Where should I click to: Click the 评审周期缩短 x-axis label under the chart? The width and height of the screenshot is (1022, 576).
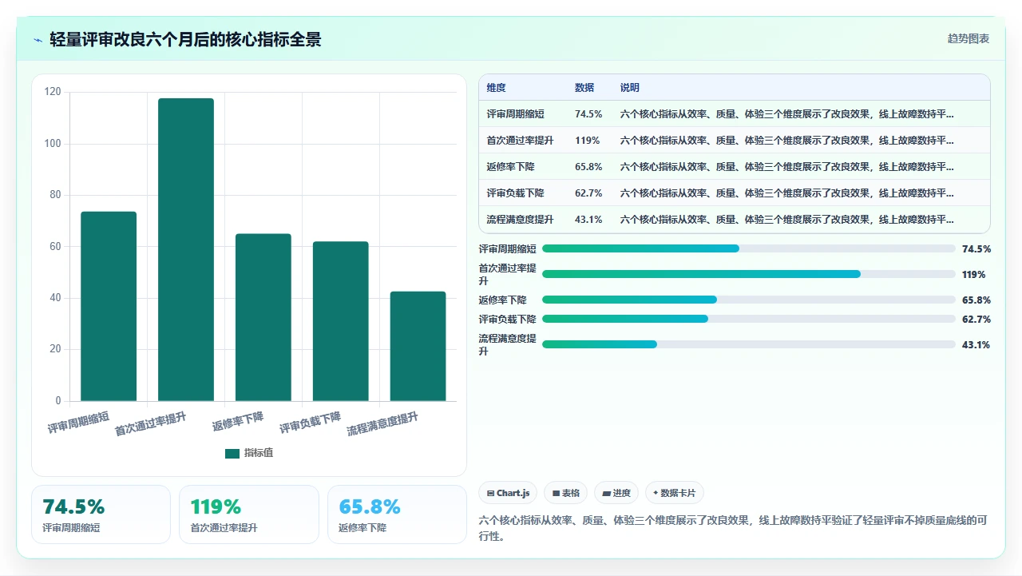(x=78, y=423)
